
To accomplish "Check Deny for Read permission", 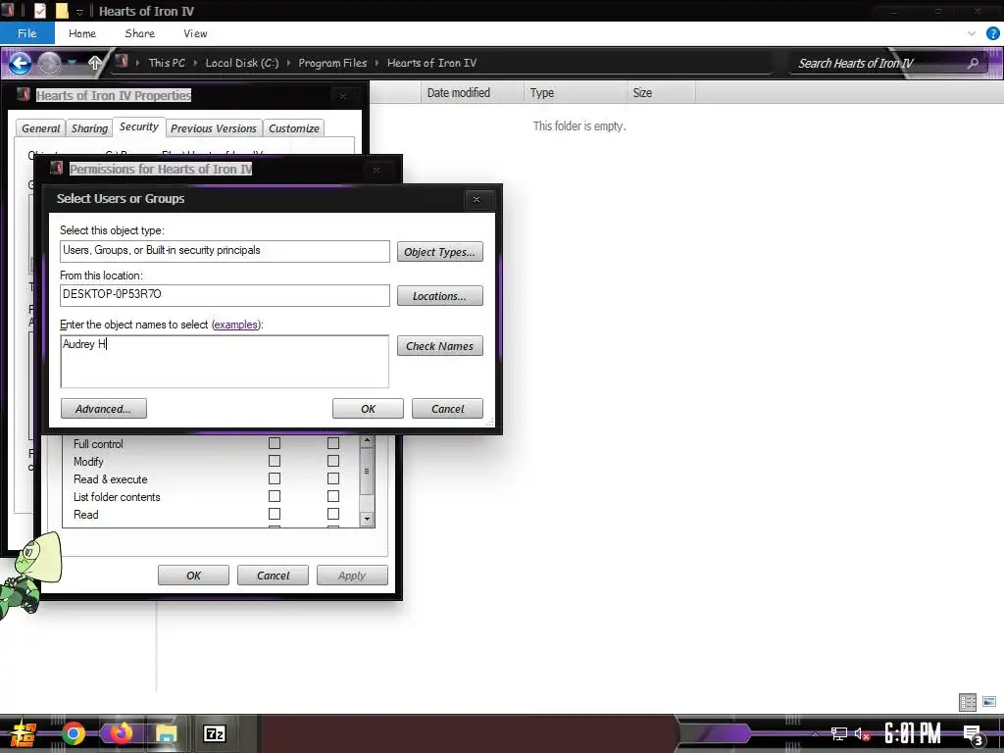I will tap(333, 514).
